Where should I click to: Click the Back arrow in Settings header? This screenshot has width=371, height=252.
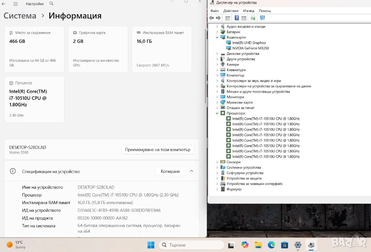click(x=4, y=4)
